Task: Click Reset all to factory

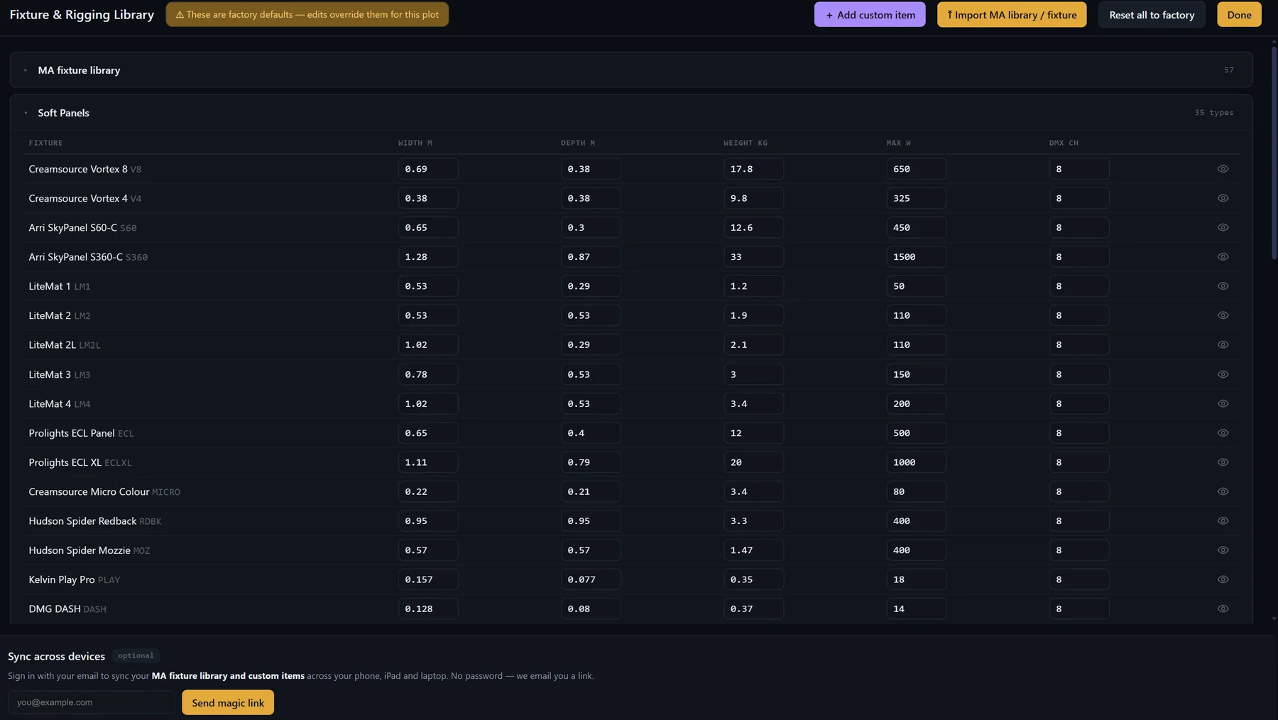Action: pyautogui.click(x=1152, y=15)
